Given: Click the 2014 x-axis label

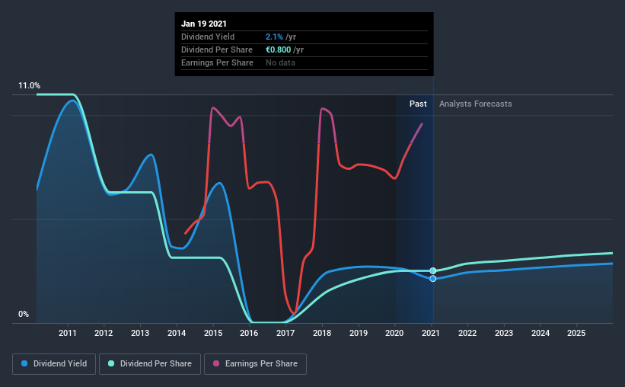Looking at the screenshot, I should tap(177, 333).
